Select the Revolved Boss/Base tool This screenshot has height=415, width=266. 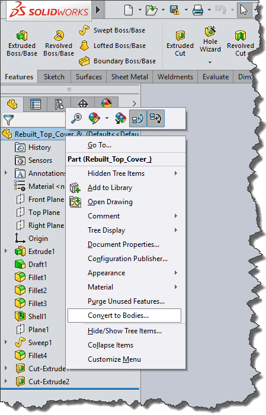click(x=59, y=44)
